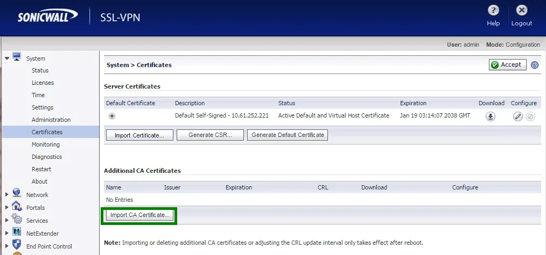Viewport: 546px width, 255px height.
Task: Select the Default Certificate radio button
Action: point(112,116)
